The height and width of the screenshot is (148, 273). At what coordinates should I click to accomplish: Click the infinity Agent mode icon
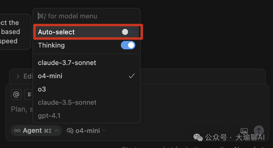click(17, 131)
